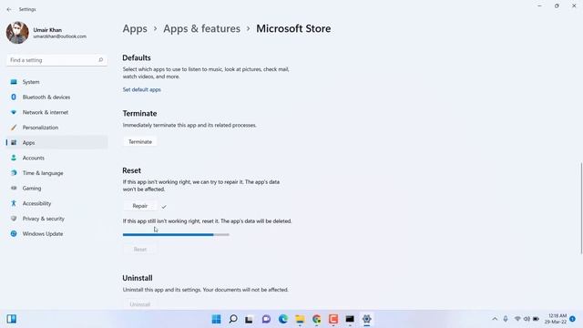
Task: Click the Uninstall button
Action: (140, 304)
